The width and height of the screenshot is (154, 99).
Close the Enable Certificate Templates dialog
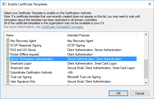pyautogui.click(x=150, y=4)
